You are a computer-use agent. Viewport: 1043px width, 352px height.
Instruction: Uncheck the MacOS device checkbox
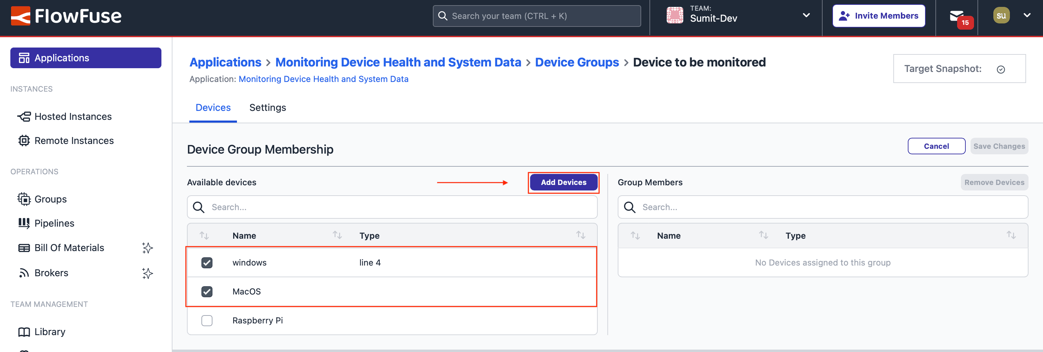coord(207,291)
